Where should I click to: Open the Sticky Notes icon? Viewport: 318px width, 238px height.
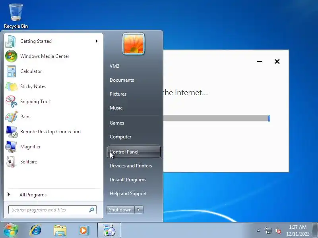point(11,86)
